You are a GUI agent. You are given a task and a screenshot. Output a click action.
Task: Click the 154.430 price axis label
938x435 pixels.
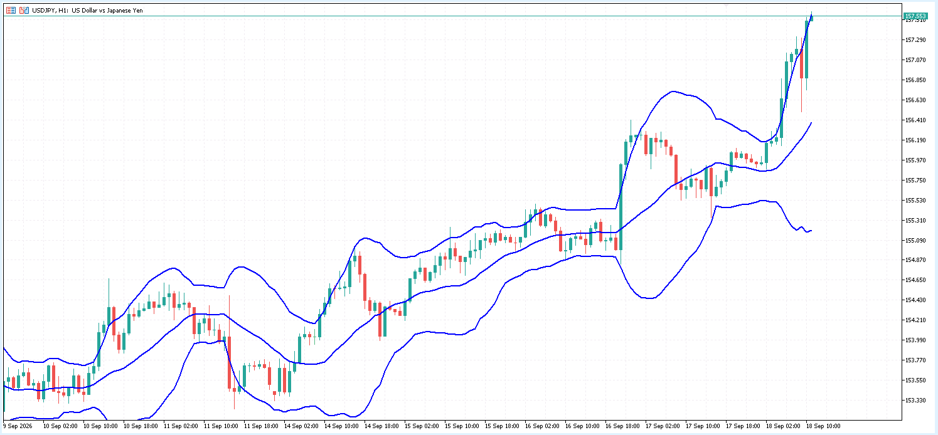click(916, 300)
